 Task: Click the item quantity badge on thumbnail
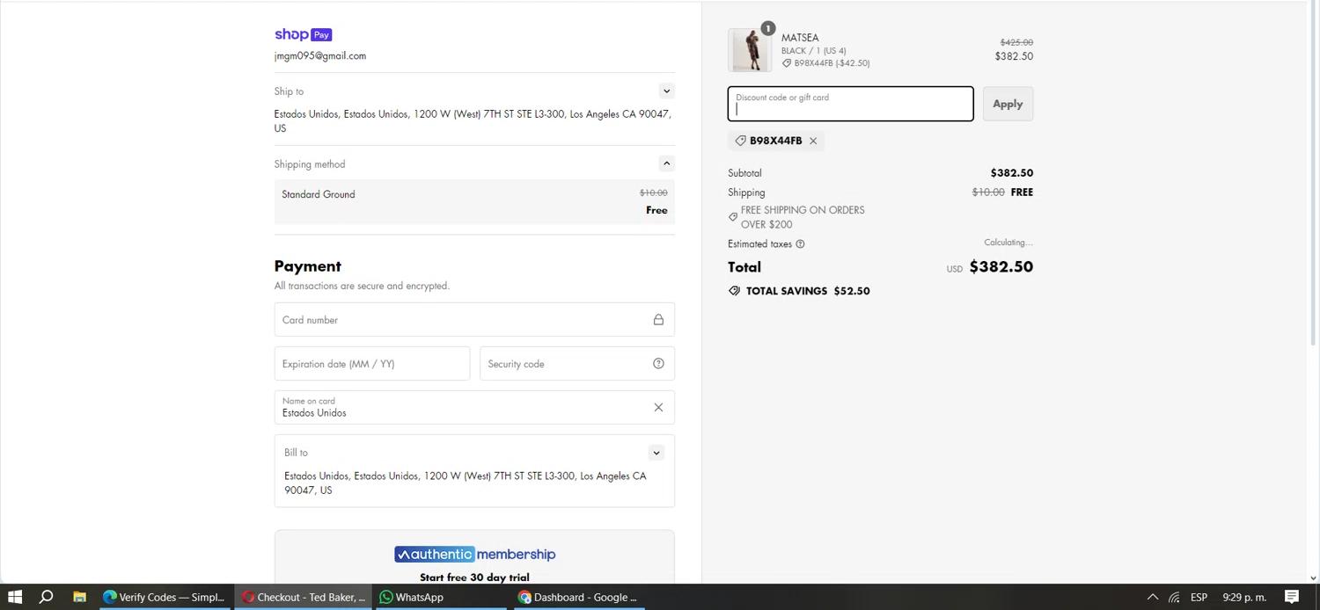click(767, 28)
